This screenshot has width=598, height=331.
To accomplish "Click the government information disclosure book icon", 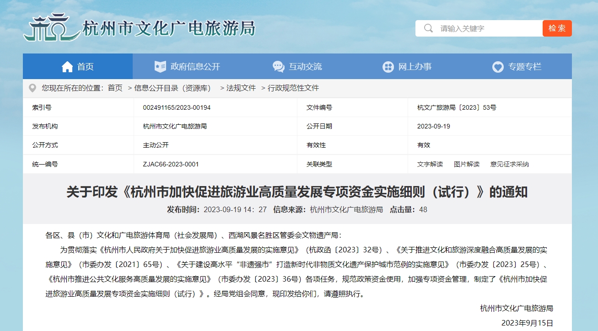I will pyautogui.click(x=160, y=67).
